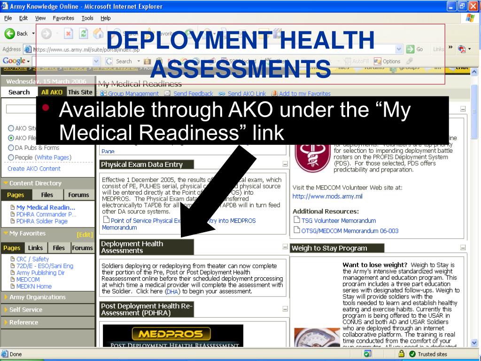Click the Send Feedback envelope icon

pos(167,94)
